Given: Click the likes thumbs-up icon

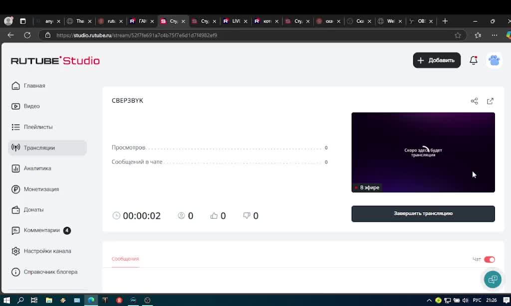Looking at the screenshot, I should [214, 215].
